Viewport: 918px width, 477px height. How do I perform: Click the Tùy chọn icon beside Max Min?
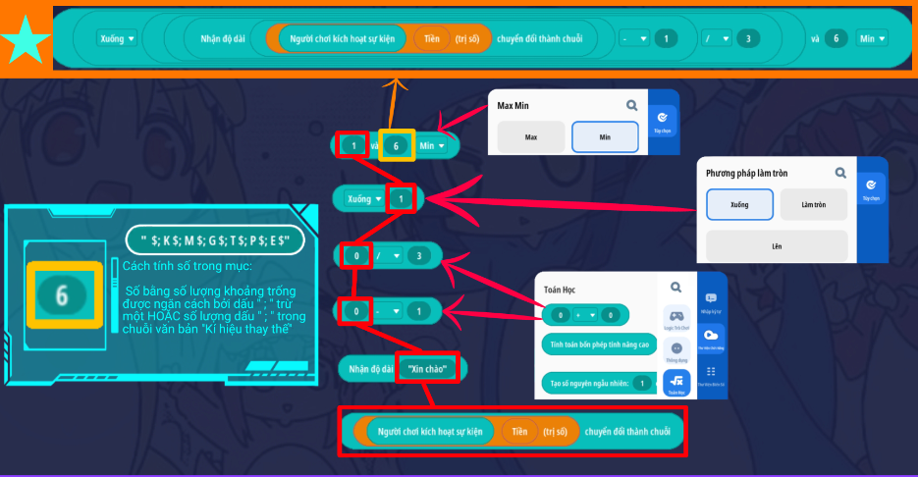(663, 120)
